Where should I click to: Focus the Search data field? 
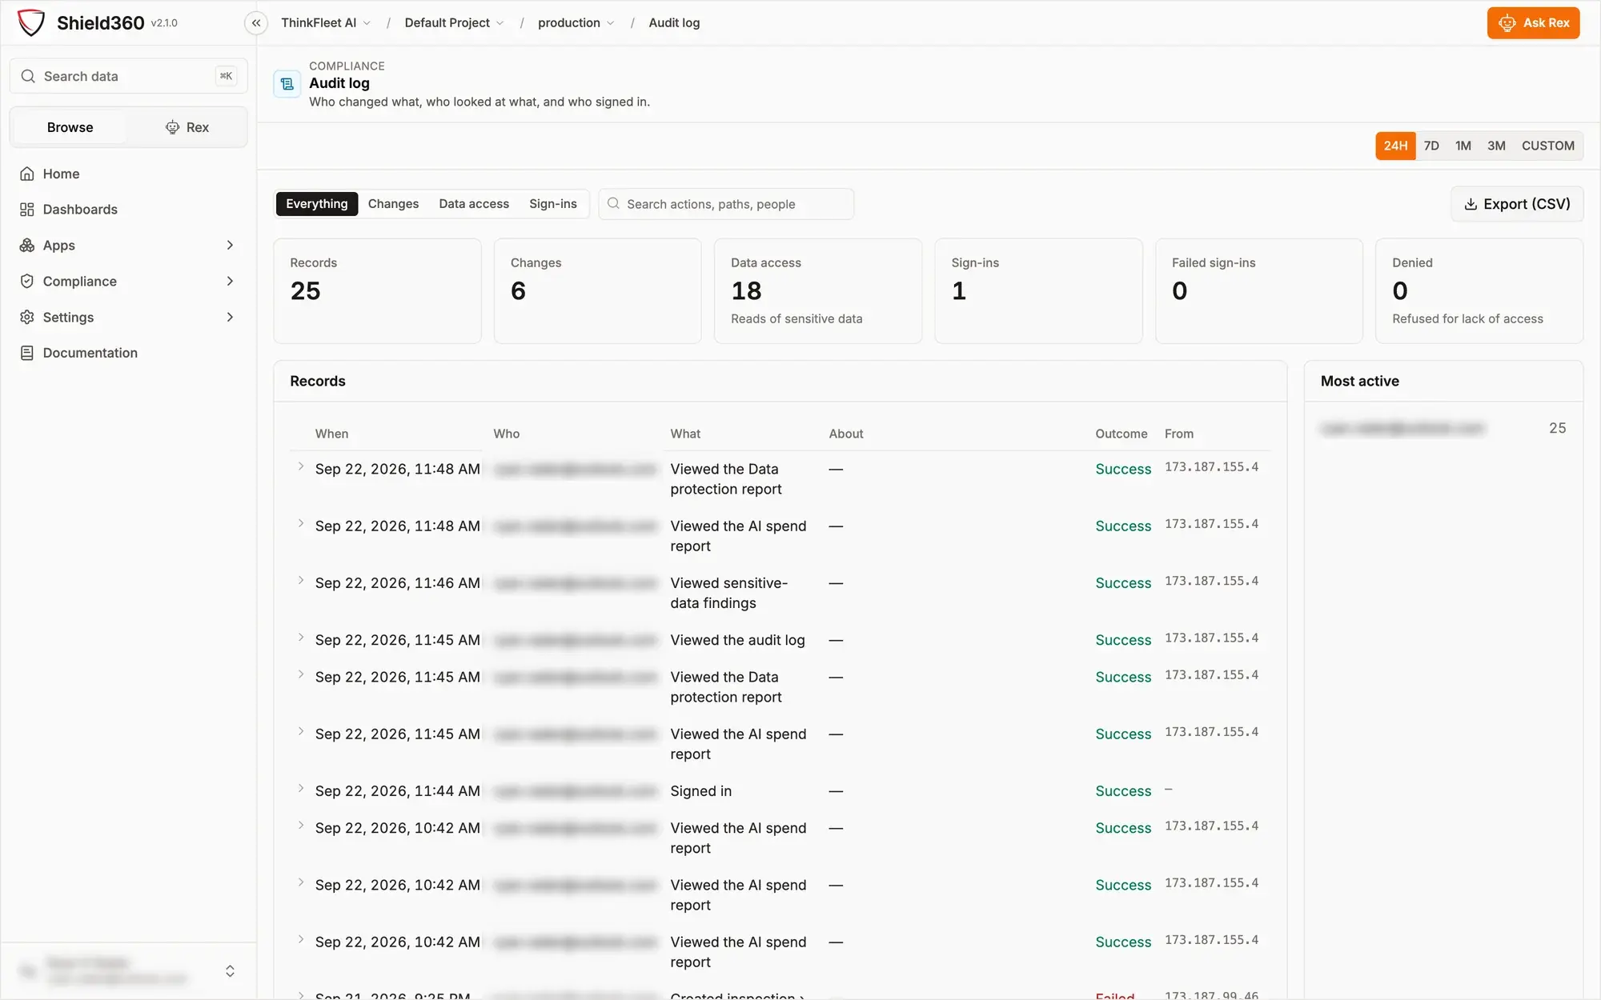coord(128,76)
